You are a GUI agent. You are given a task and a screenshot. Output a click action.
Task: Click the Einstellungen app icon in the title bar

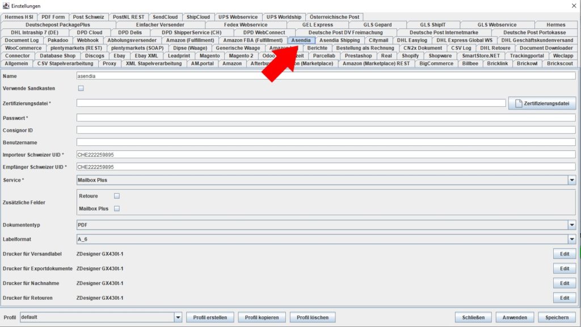pos(6,6)
